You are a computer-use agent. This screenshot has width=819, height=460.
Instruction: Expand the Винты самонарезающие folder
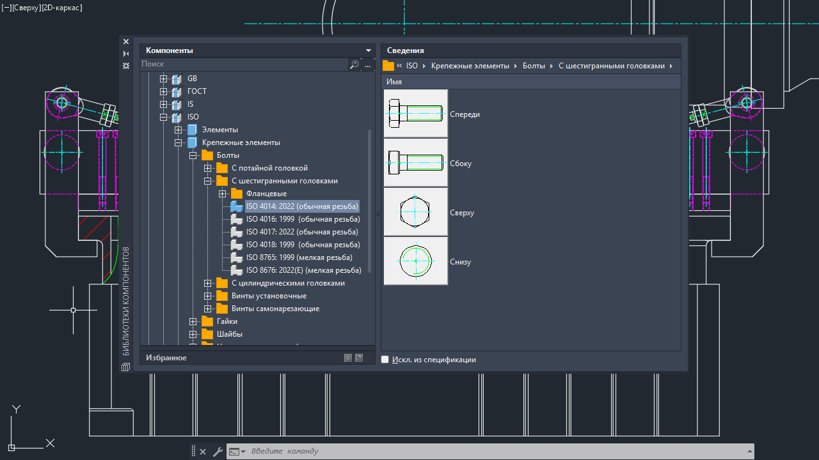click(207, 309)
